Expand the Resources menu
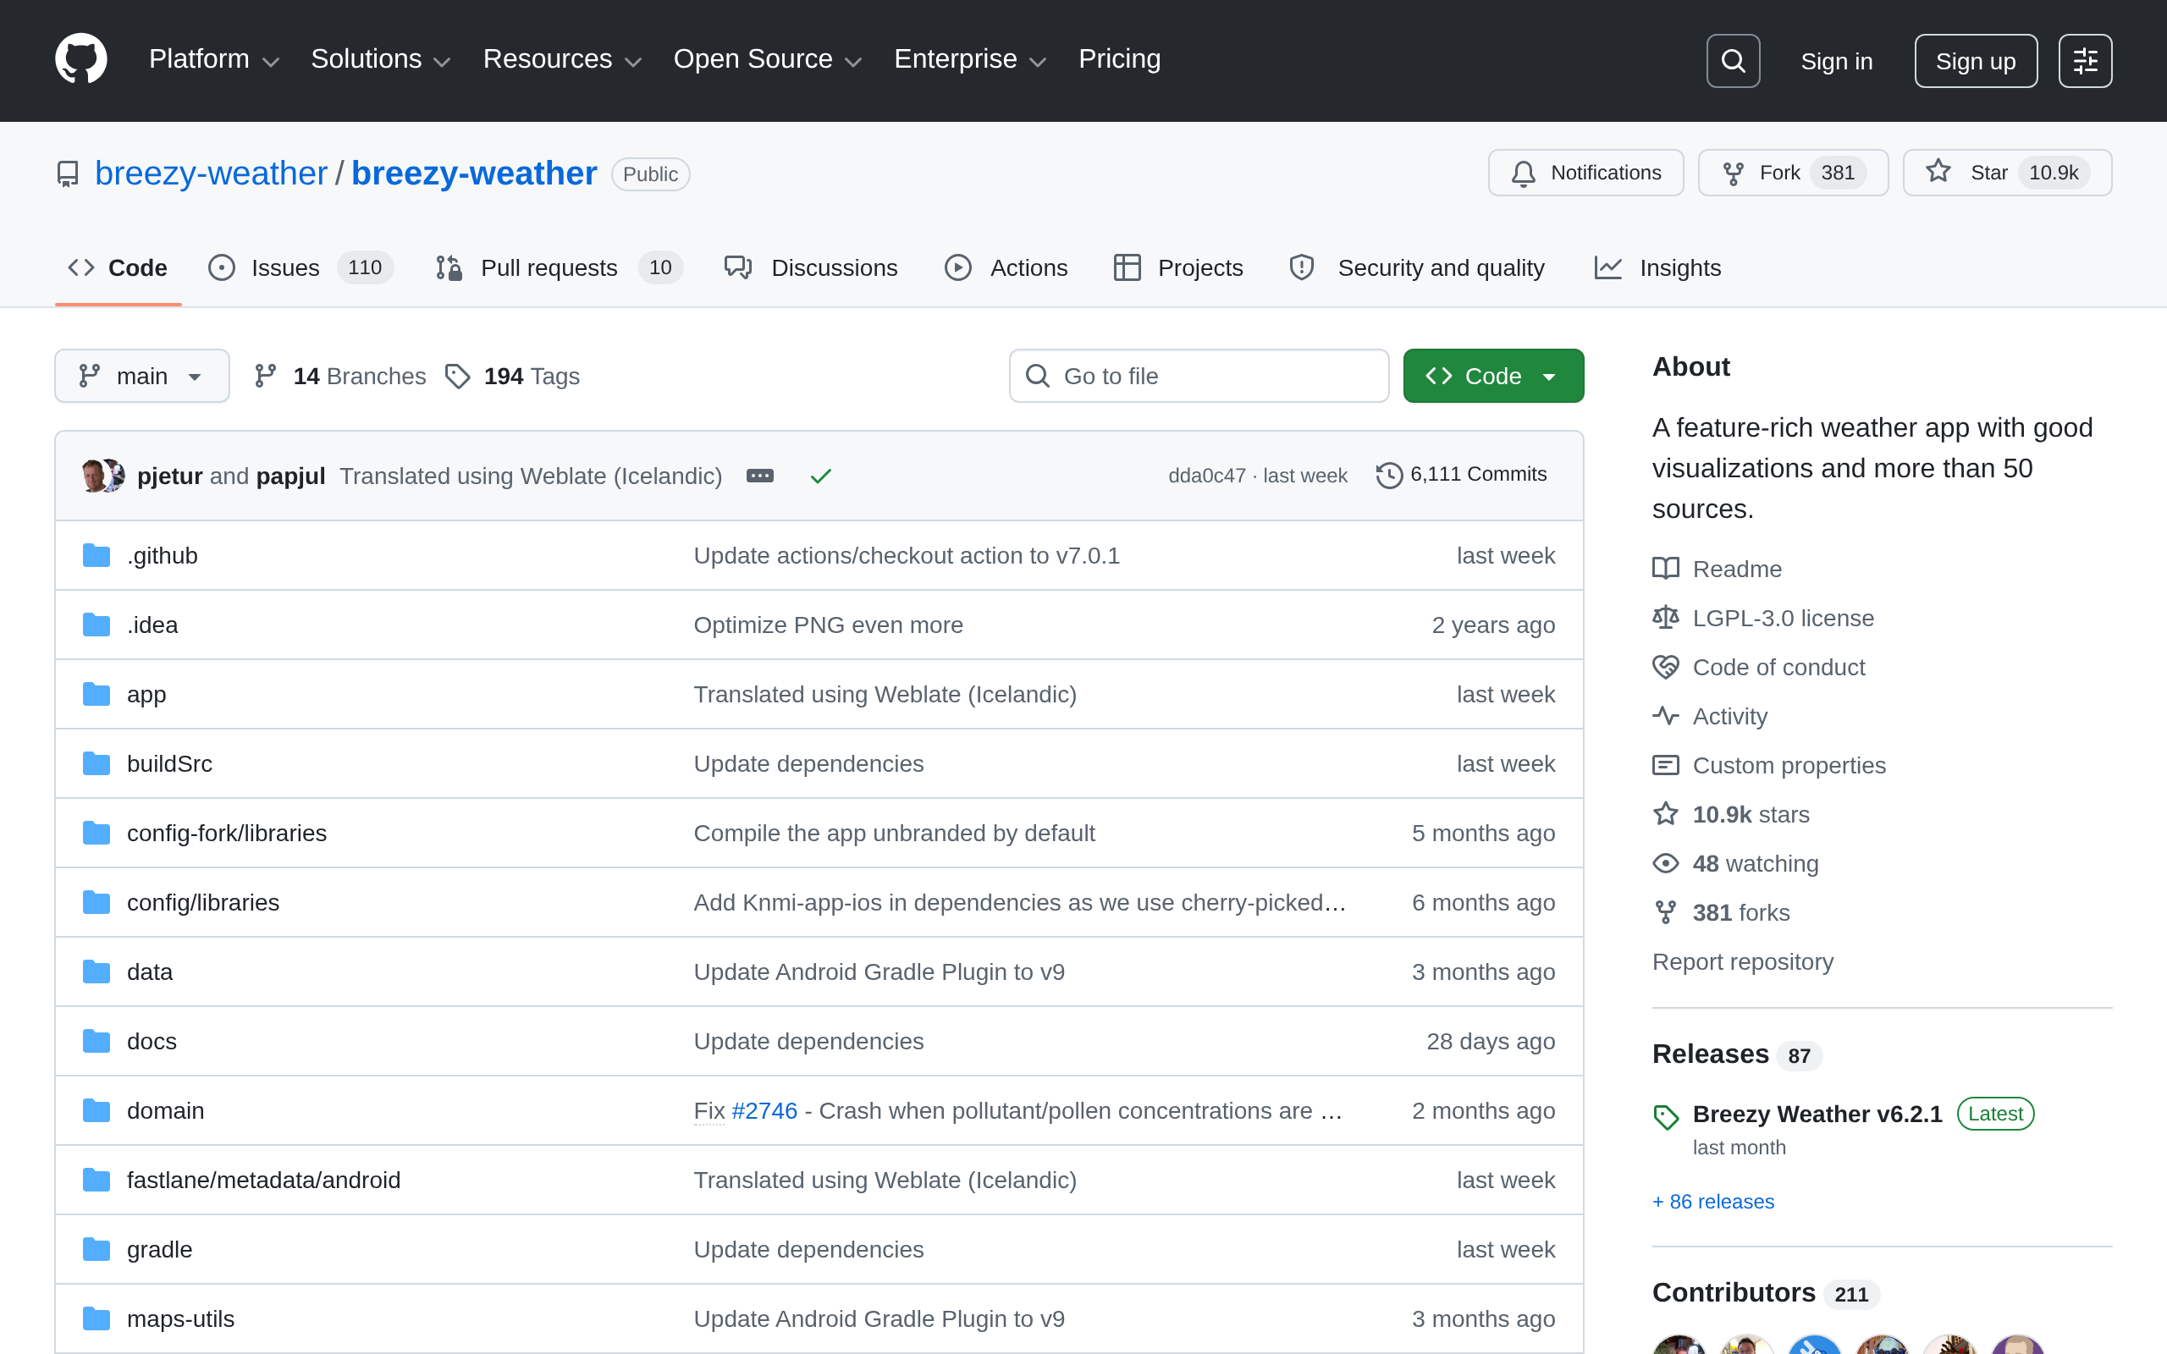Image resolution: width=2167 pixels, height=1354 pixels. click(562, 59)
